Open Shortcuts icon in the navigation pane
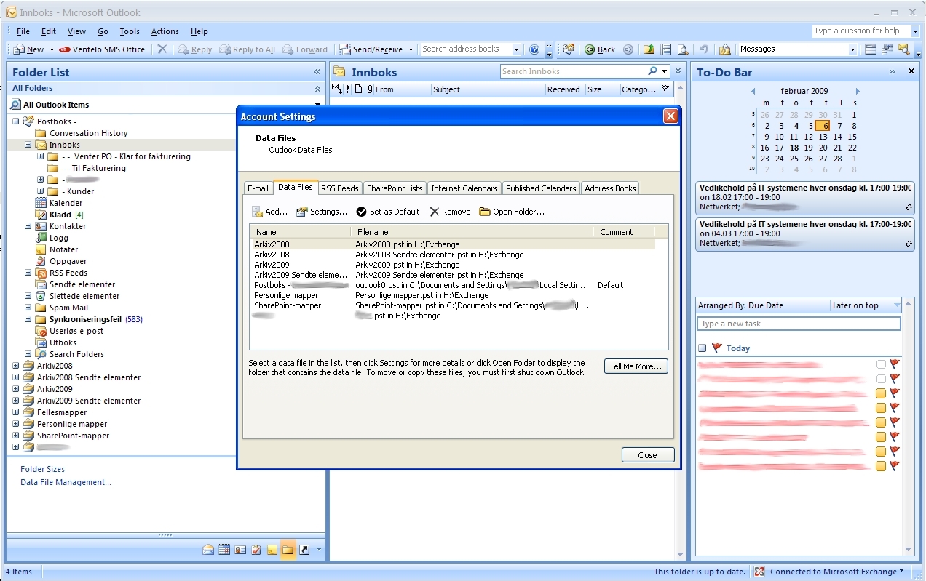Viewport: 926px width, 581px height. pyautogui.click(x=304, y=550)
